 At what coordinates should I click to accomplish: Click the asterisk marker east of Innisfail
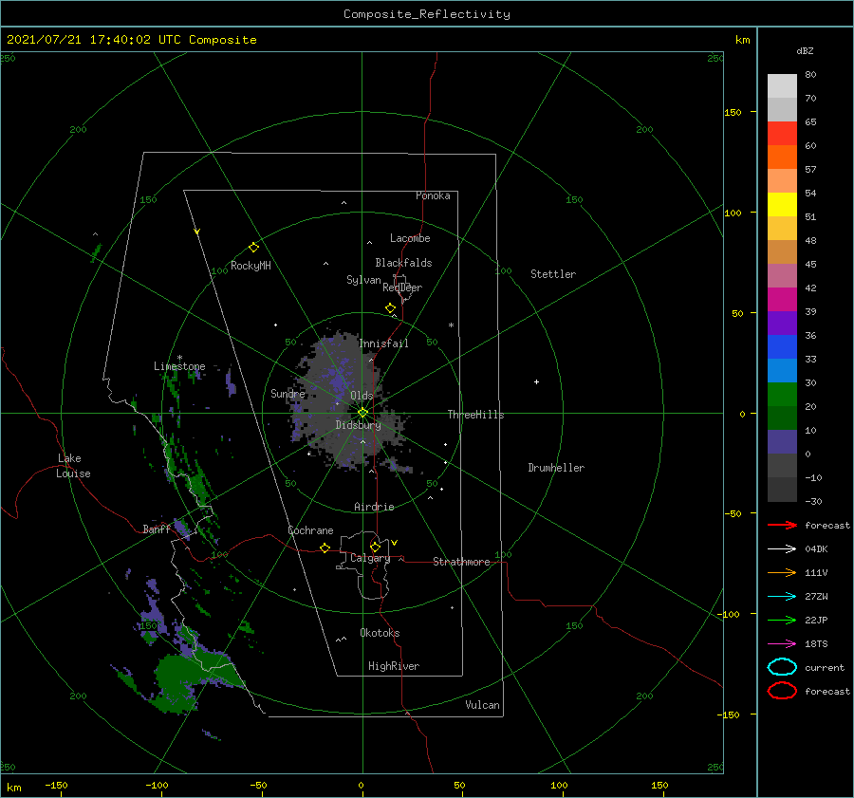[x=451, y=325]
